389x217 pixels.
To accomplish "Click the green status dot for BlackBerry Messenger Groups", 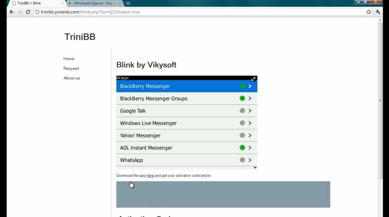I will 242,98.
